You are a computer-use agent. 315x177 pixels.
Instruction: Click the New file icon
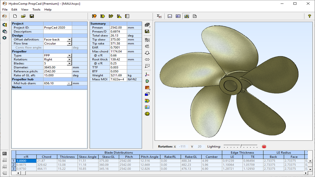(x=15, y=16)
